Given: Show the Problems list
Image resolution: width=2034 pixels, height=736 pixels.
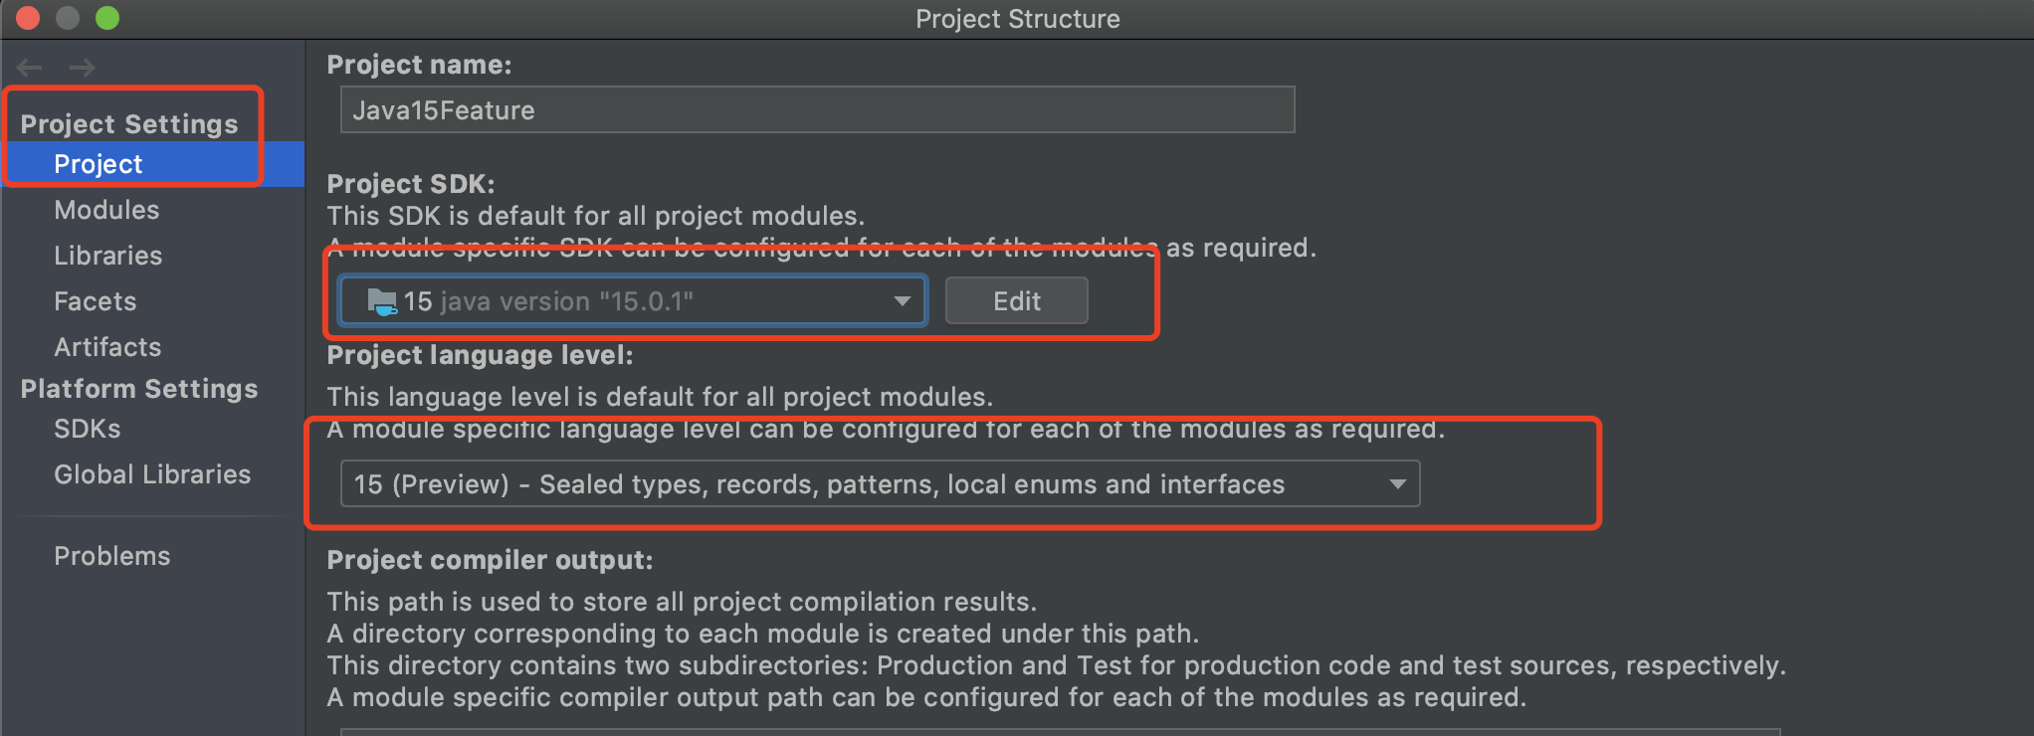Looking at the screenshot, I should click(x=111, y=556).
